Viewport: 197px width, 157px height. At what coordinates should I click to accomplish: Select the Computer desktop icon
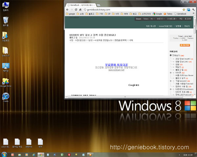6,7
